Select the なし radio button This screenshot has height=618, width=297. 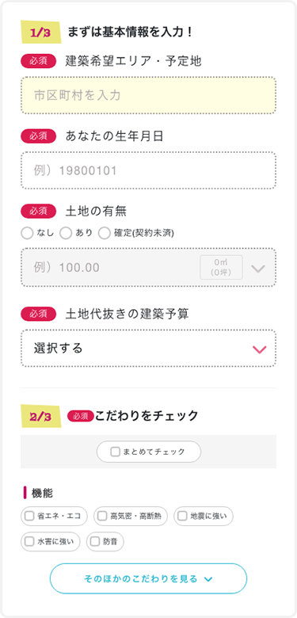pos(27,233)
